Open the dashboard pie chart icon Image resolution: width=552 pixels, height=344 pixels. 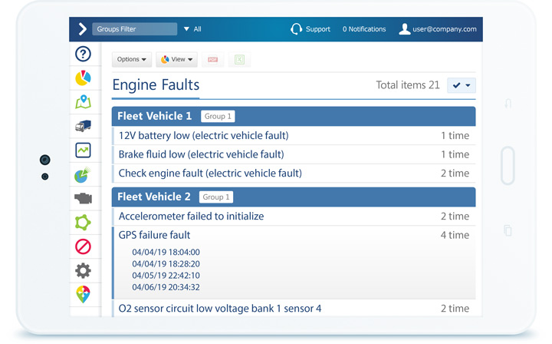click(83, 78)
